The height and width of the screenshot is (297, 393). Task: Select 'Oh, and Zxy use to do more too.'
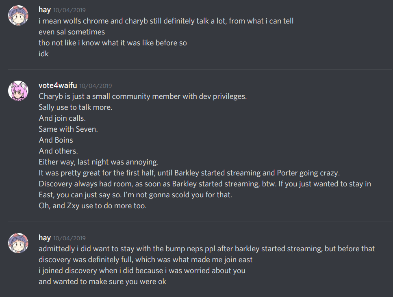93,205
